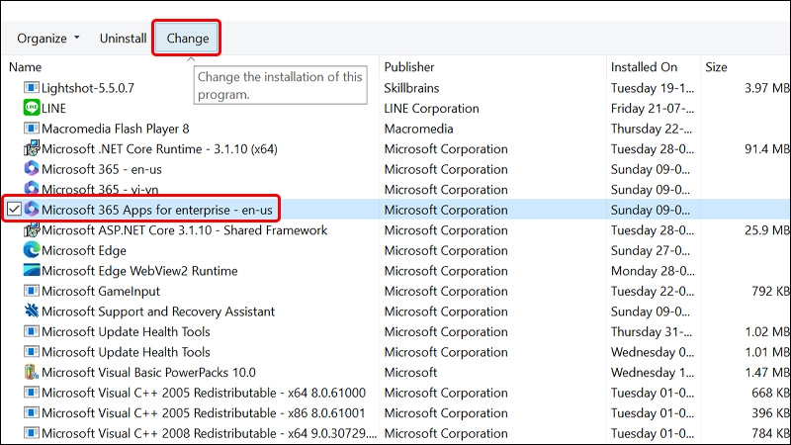The height and width of the screenshot is (445, 791).
Task: Select the LINE entry in the list
Action: 54,109
